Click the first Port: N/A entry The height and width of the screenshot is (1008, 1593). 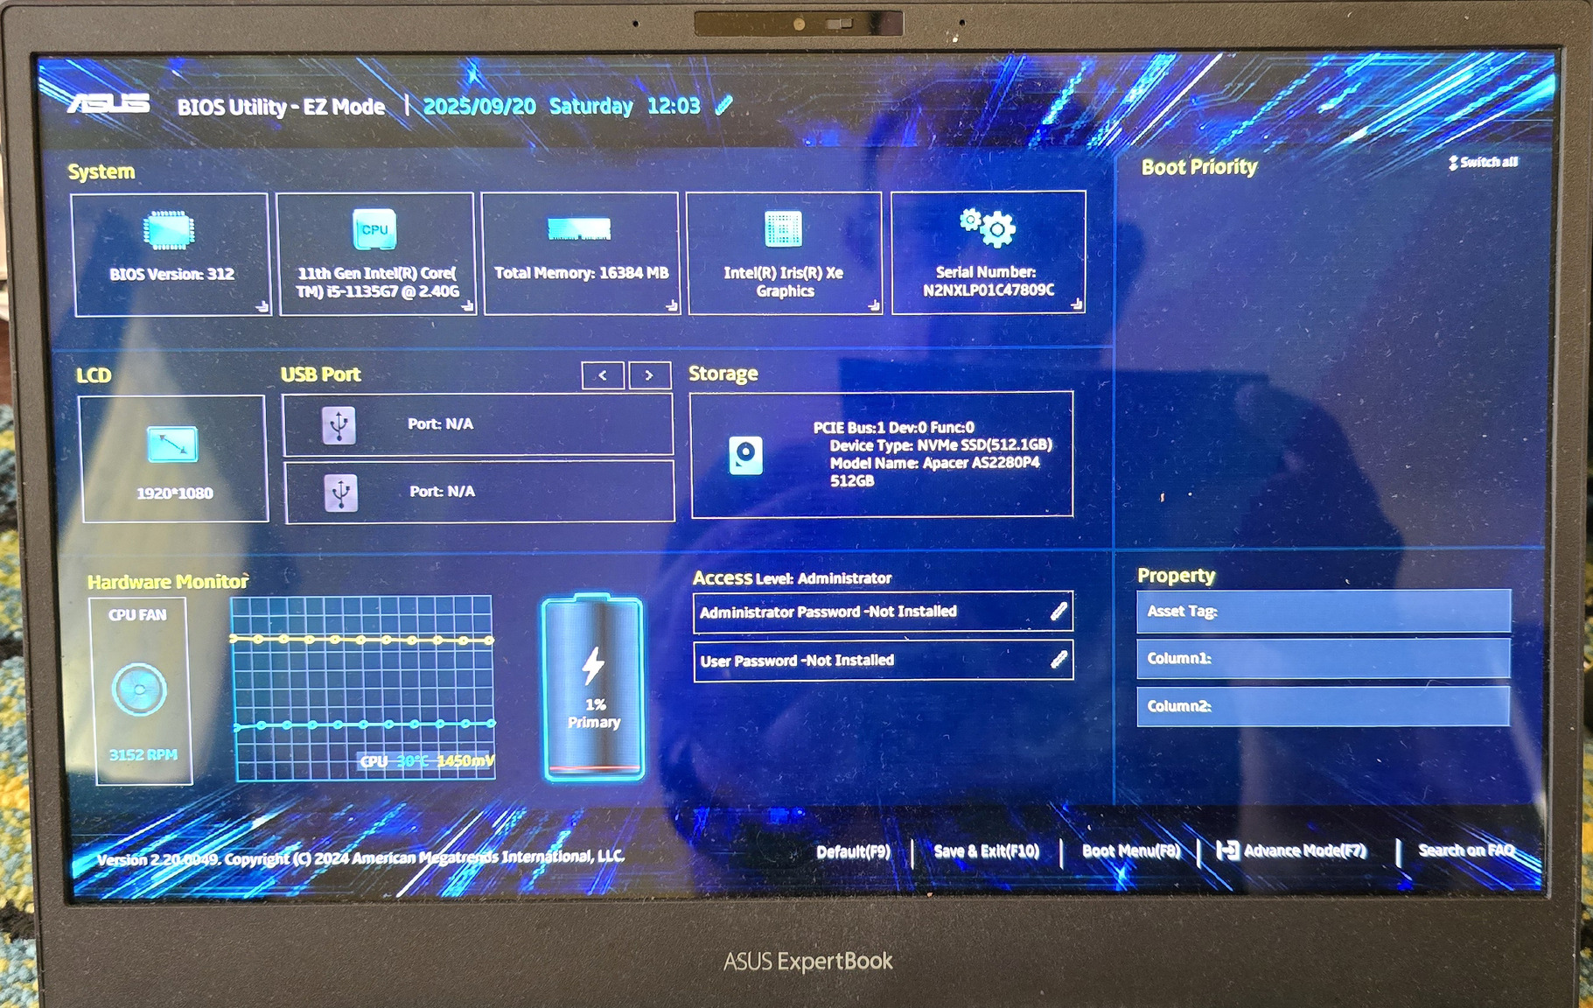pos(479,424)
